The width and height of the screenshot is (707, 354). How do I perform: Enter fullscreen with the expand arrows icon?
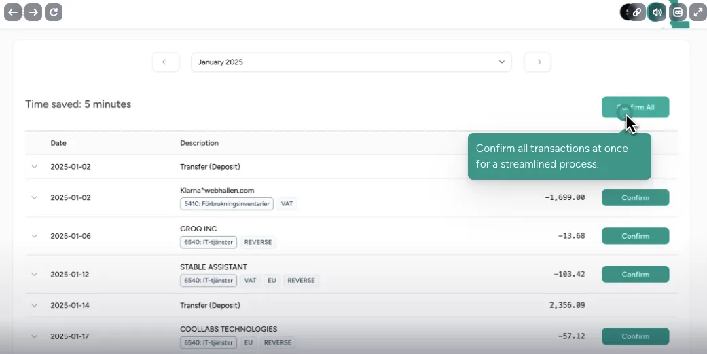click(x=697, y=12)
